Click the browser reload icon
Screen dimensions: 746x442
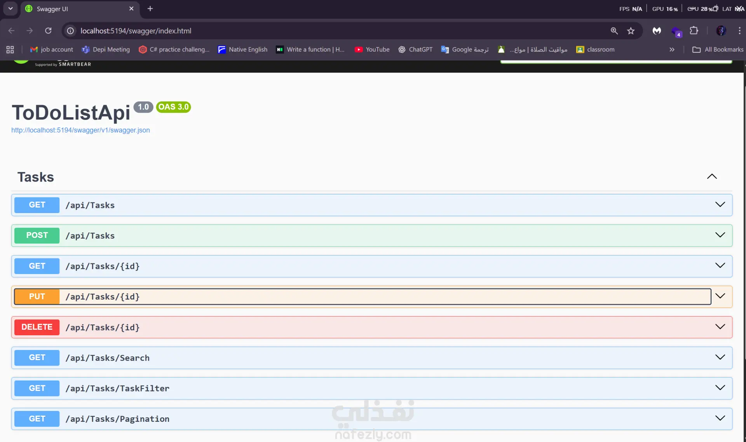pos(48,31)
